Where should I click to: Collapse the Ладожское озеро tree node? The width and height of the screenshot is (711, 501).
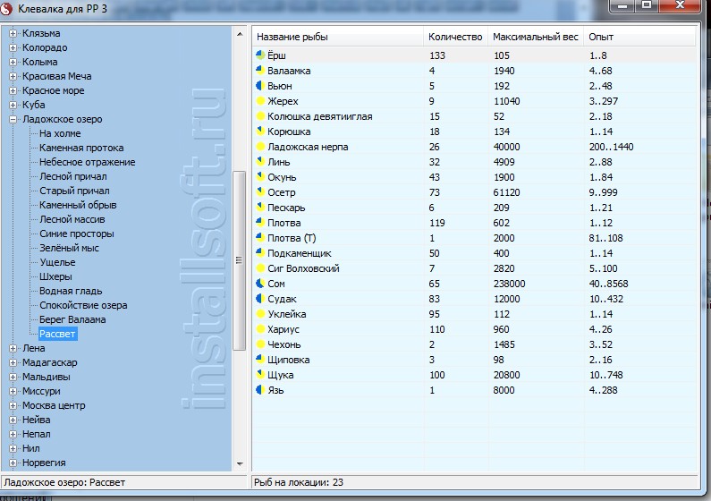[x=13, y=119]
